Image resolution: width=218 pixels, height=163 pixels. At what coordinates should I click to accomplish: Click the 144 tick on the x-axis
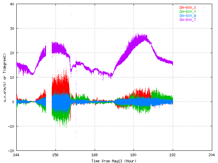pyautogui.click(x=16, y=155)
